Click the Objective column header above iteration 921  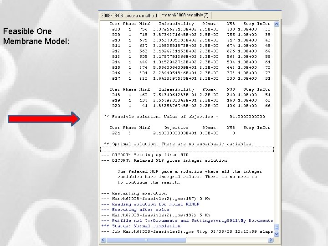pyautogui.click(x=176, y=128)
